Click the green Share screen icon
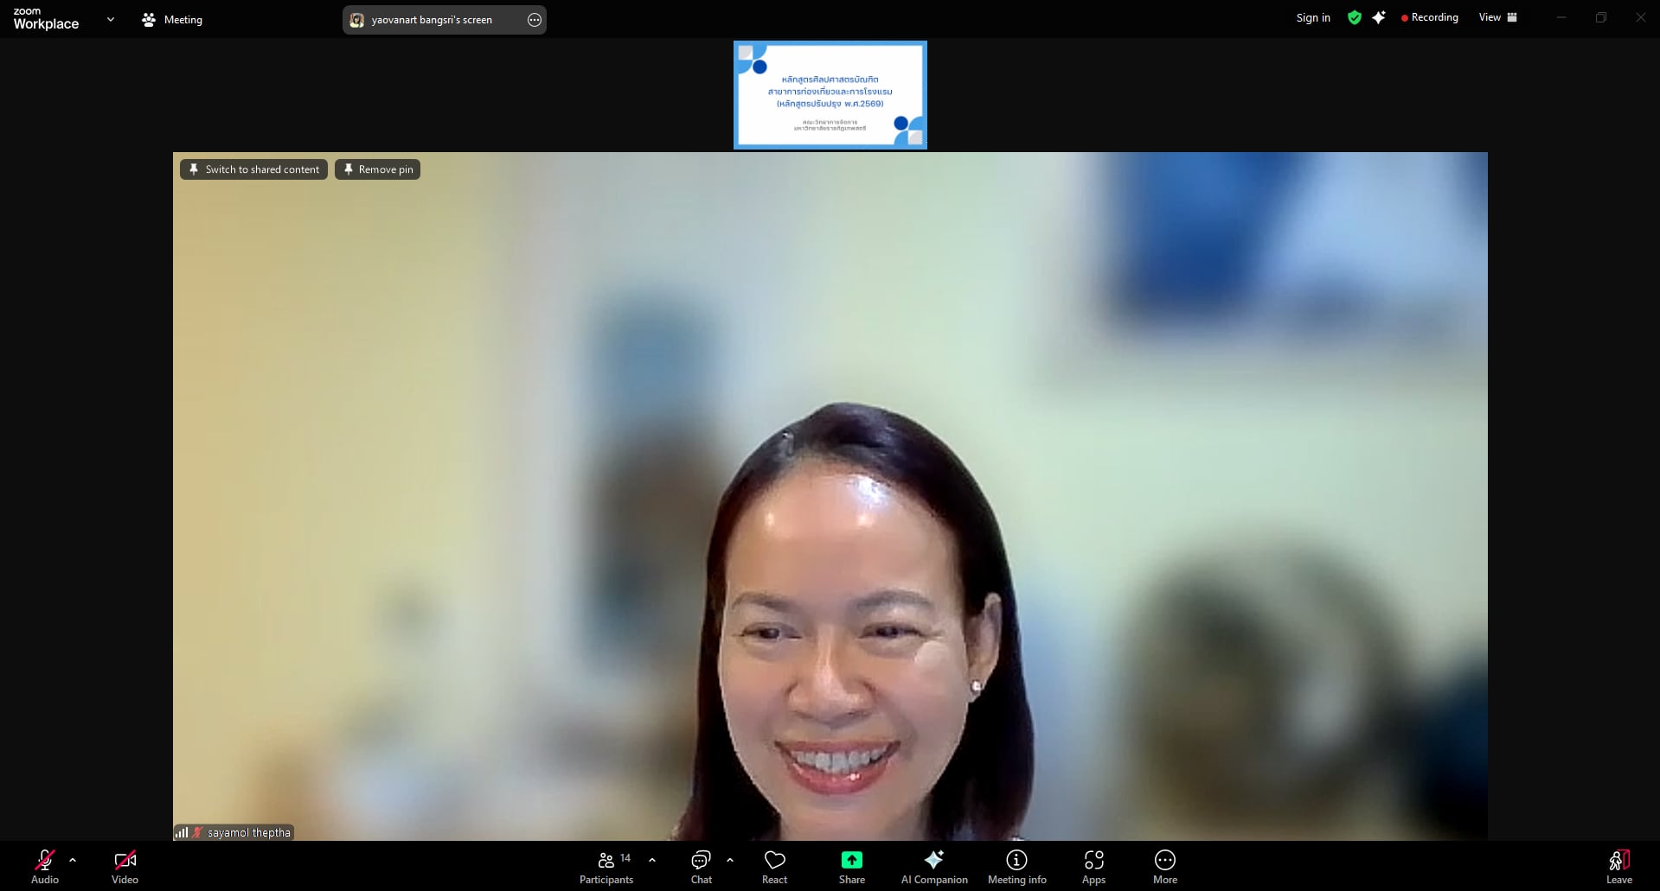 click(851, 860)
